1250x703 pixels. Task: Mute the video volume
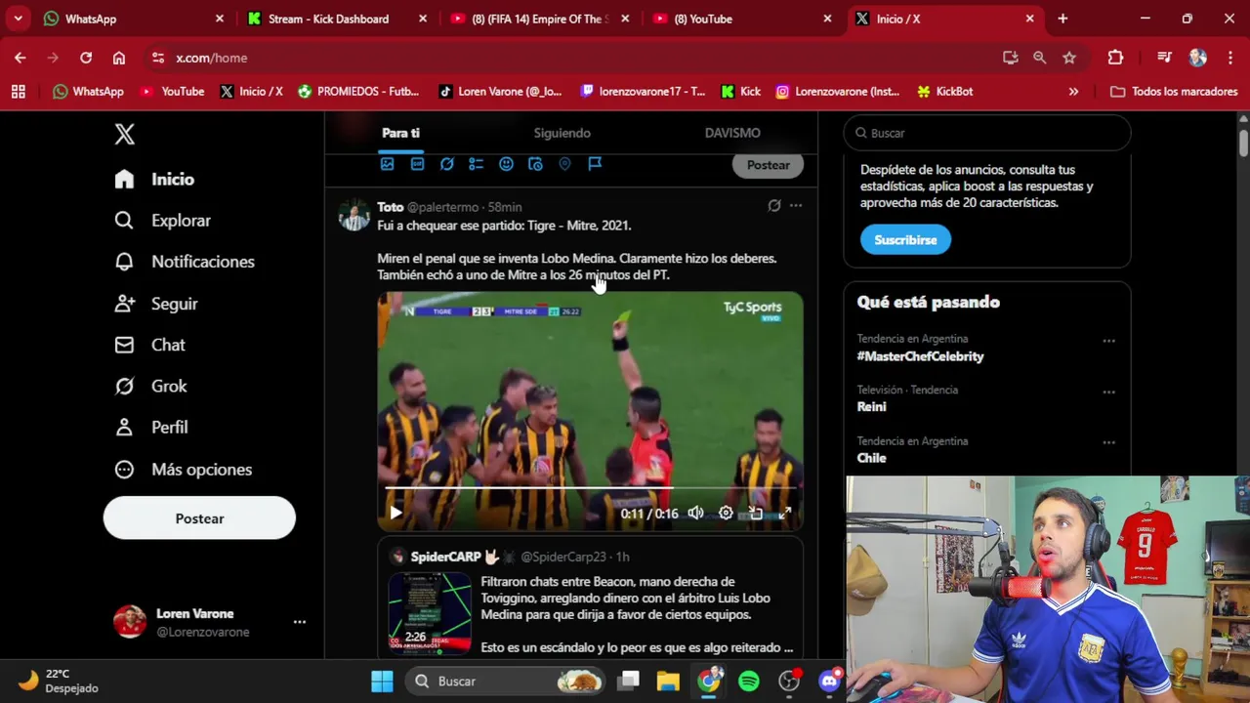click(695, 513)
